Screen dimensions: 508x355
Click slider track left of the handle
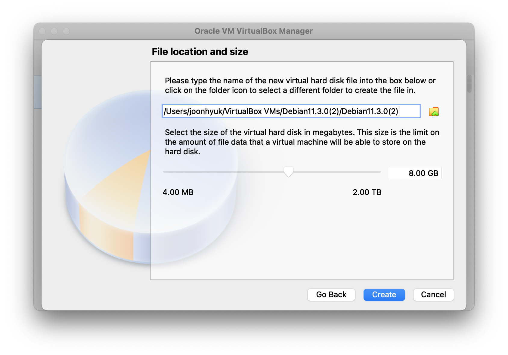(223, 172)
